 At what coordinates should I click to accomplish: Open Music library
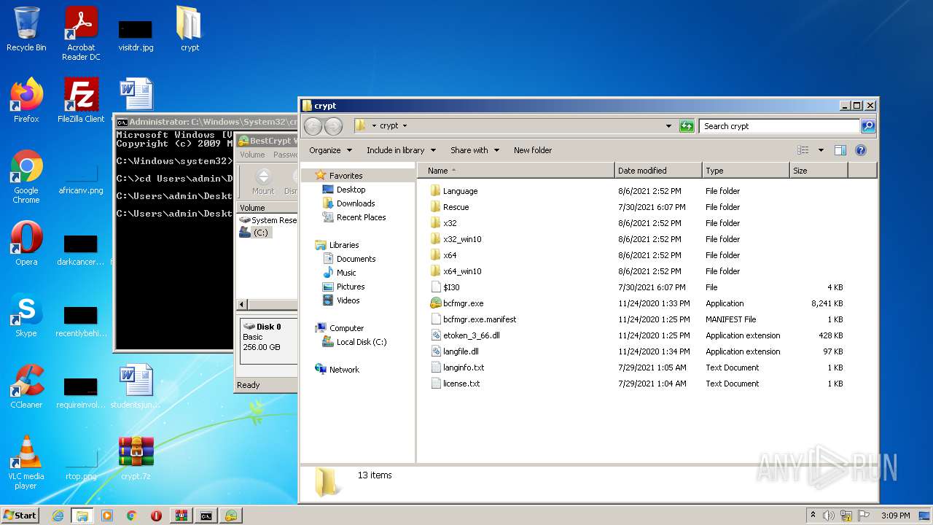coord(346,273)
